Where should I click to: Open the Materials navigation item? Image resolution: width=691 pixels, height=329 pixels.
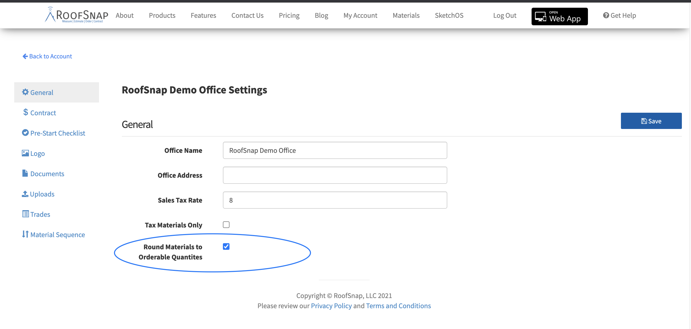click(406, 15)
